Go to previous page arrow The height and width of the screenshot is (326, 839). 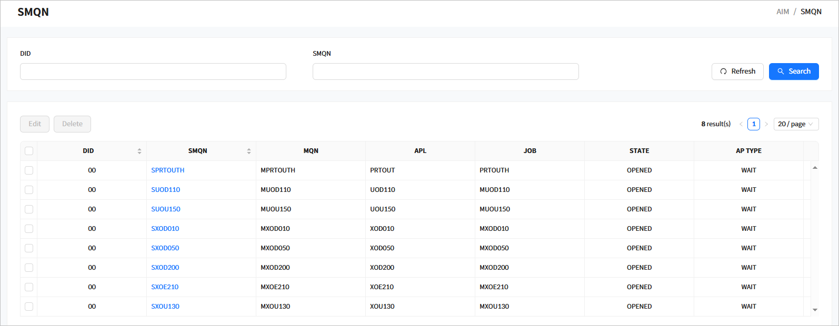click(x=741, y=124)
